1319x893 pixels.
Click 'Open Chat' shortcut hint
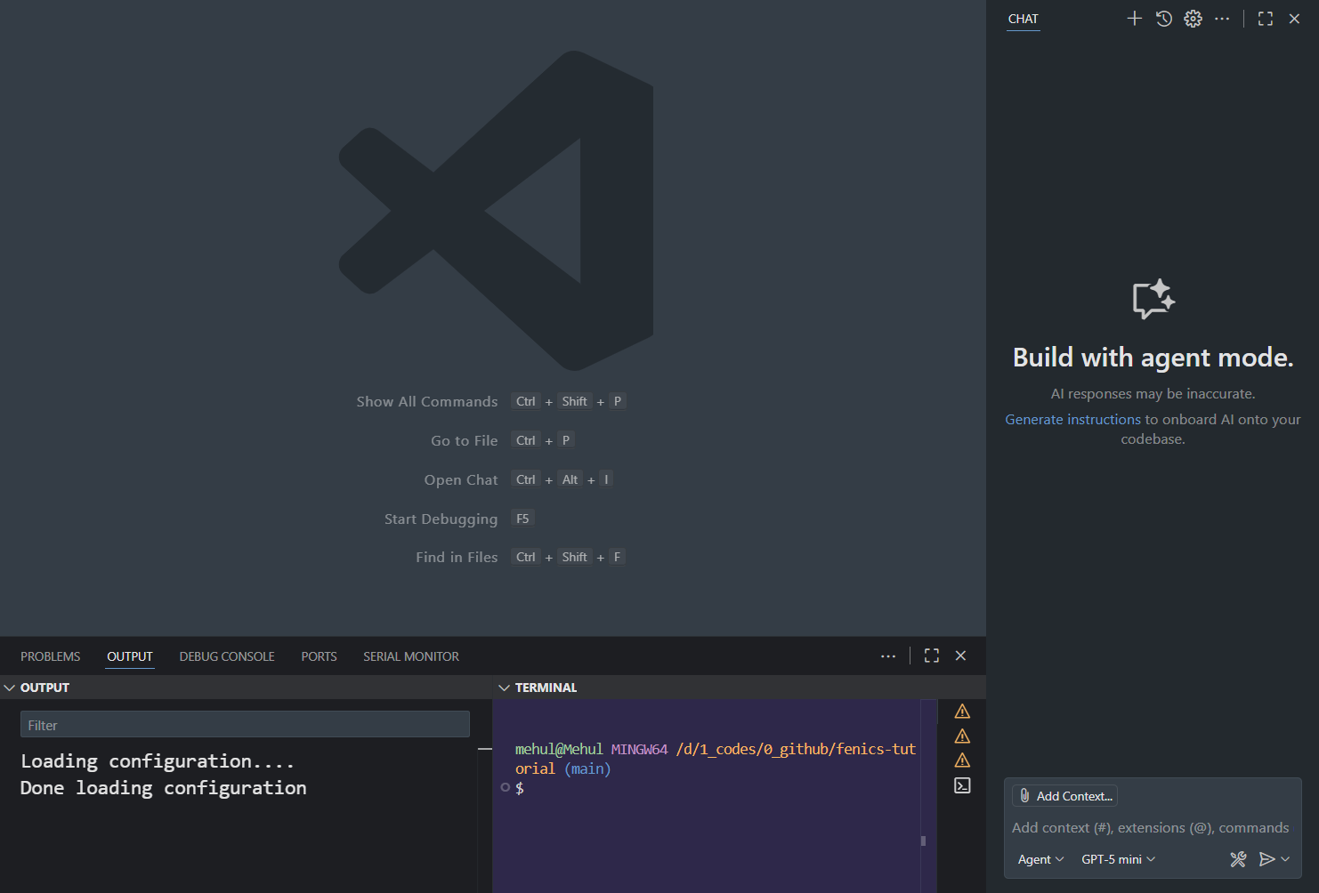pyautogui.click(x=461, y=479)
